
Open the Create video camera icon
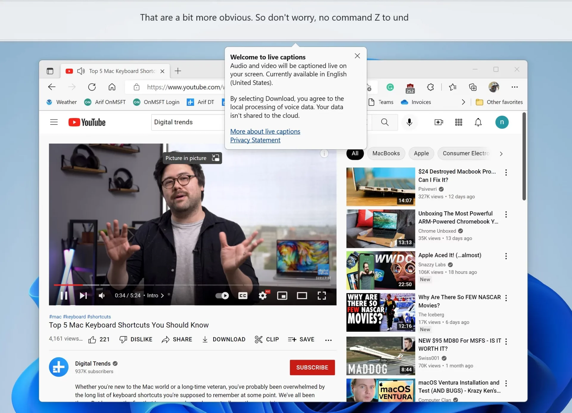438,122
